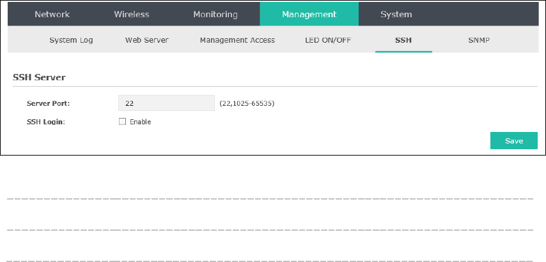Tick the SSH Login Enable checkbox

tap(122, 122)
